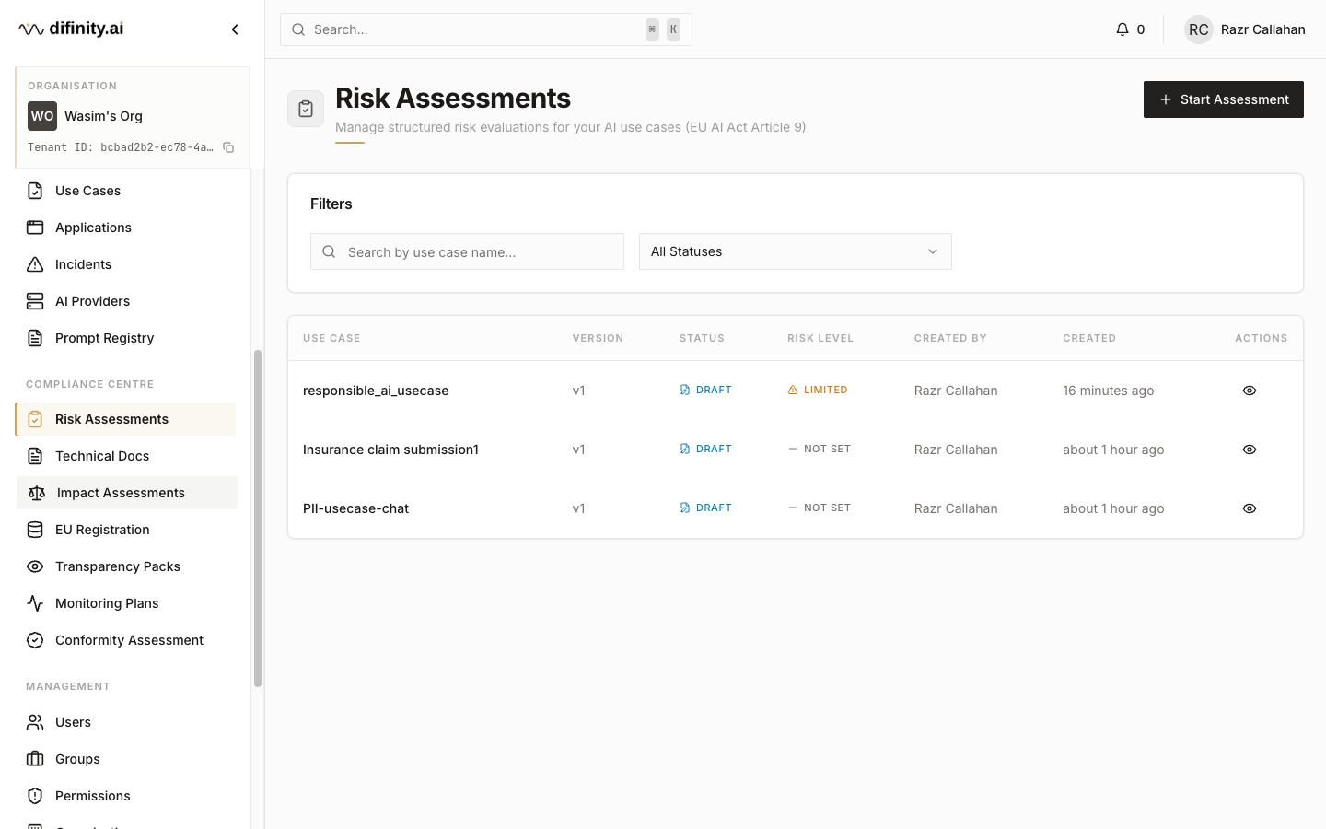Click the Conformity Assessment badge icon
Screen dimensions: 1326x829
pos(35,640)
